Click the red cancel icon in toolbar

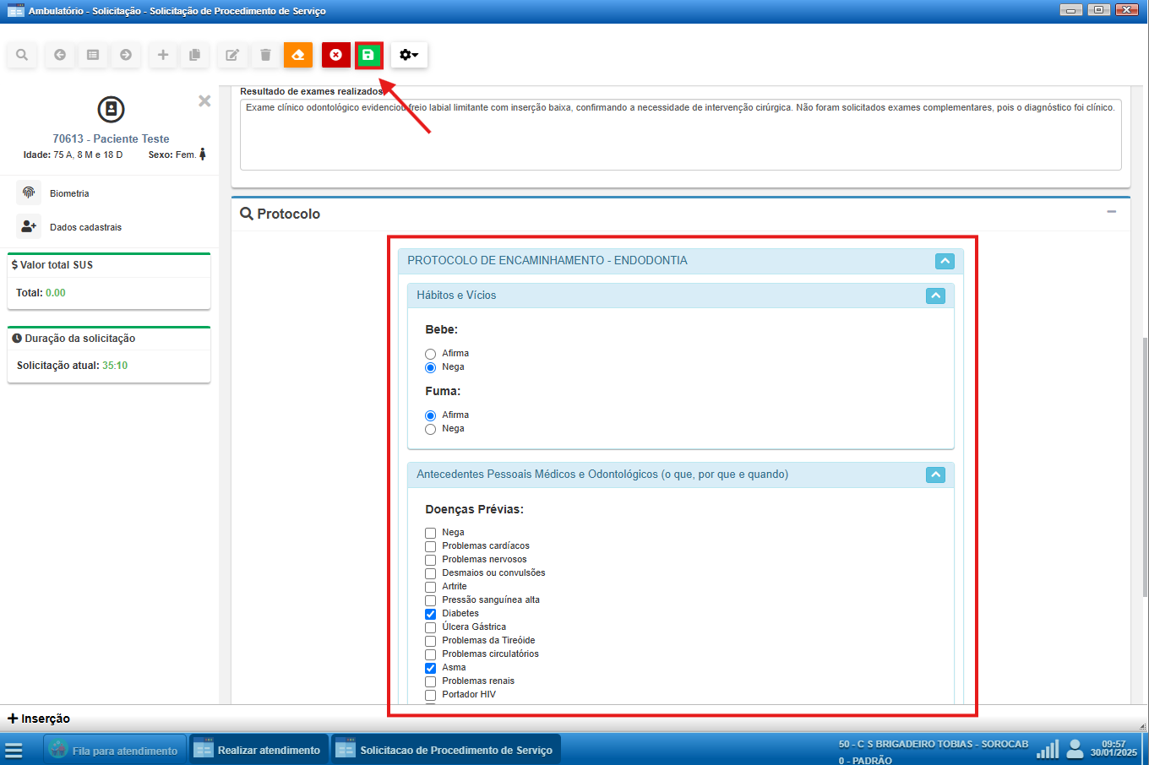(335, 55)
